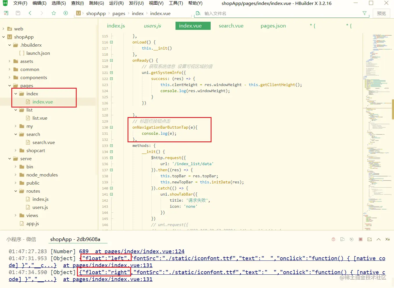Expand the components folder arrow
The width and height of the screenshot is (394, 288).
pos(9,77)
